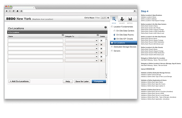Click the third row Name field
The height and width of the screenshot is (118, 182).
coord(35,49)
